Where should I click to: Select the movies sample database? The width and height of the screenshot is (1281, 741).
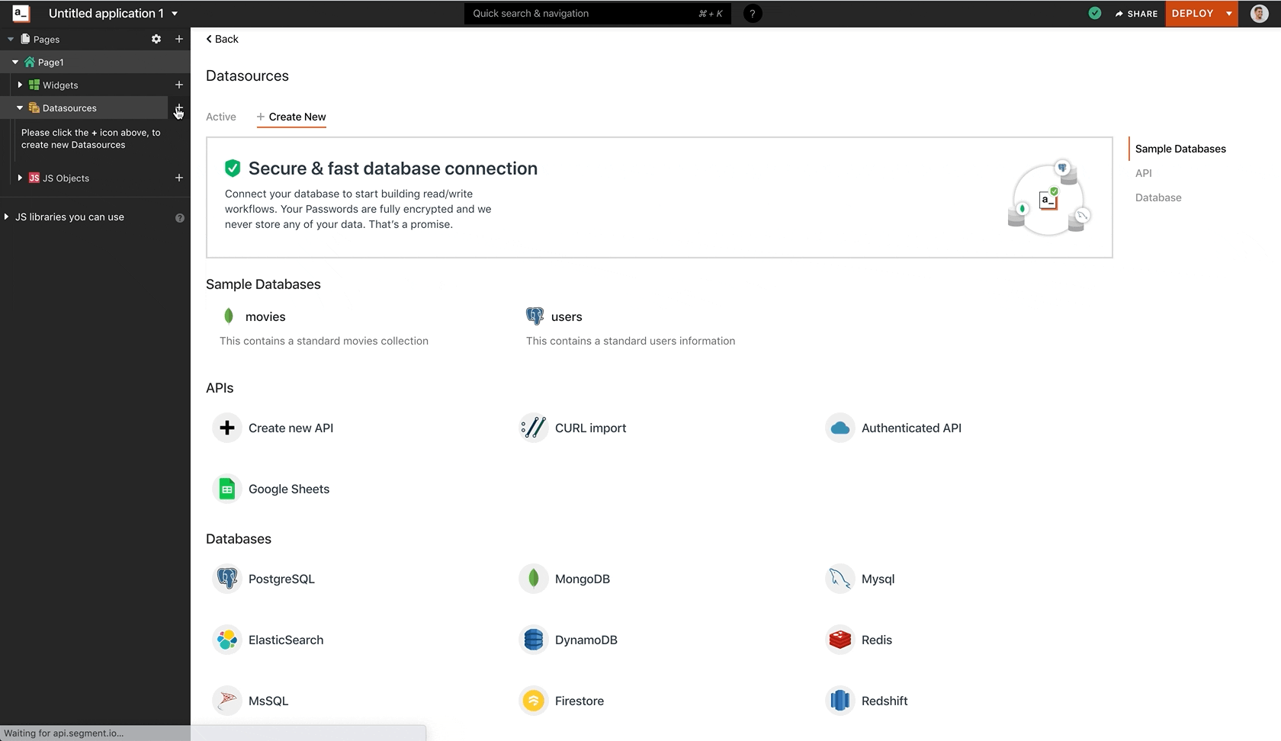(265, 316)
